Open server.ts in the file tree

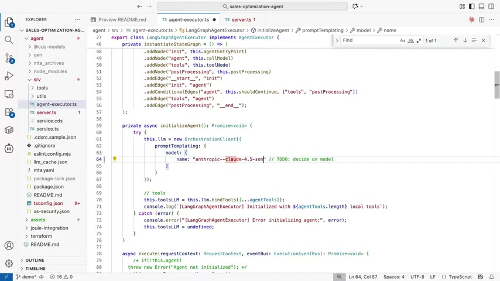pyautogui.click(x=46, y=112)
